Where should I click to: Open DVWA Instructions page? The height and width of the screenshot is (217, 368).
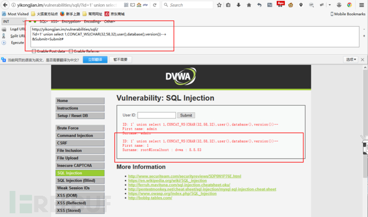(80, 108)
